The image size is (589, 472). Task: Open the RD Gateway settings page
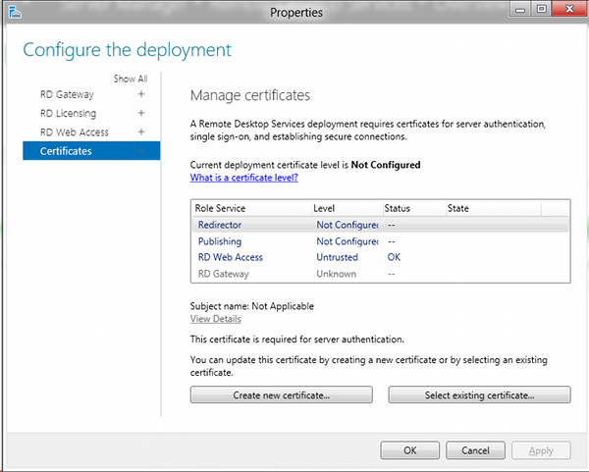67,94
